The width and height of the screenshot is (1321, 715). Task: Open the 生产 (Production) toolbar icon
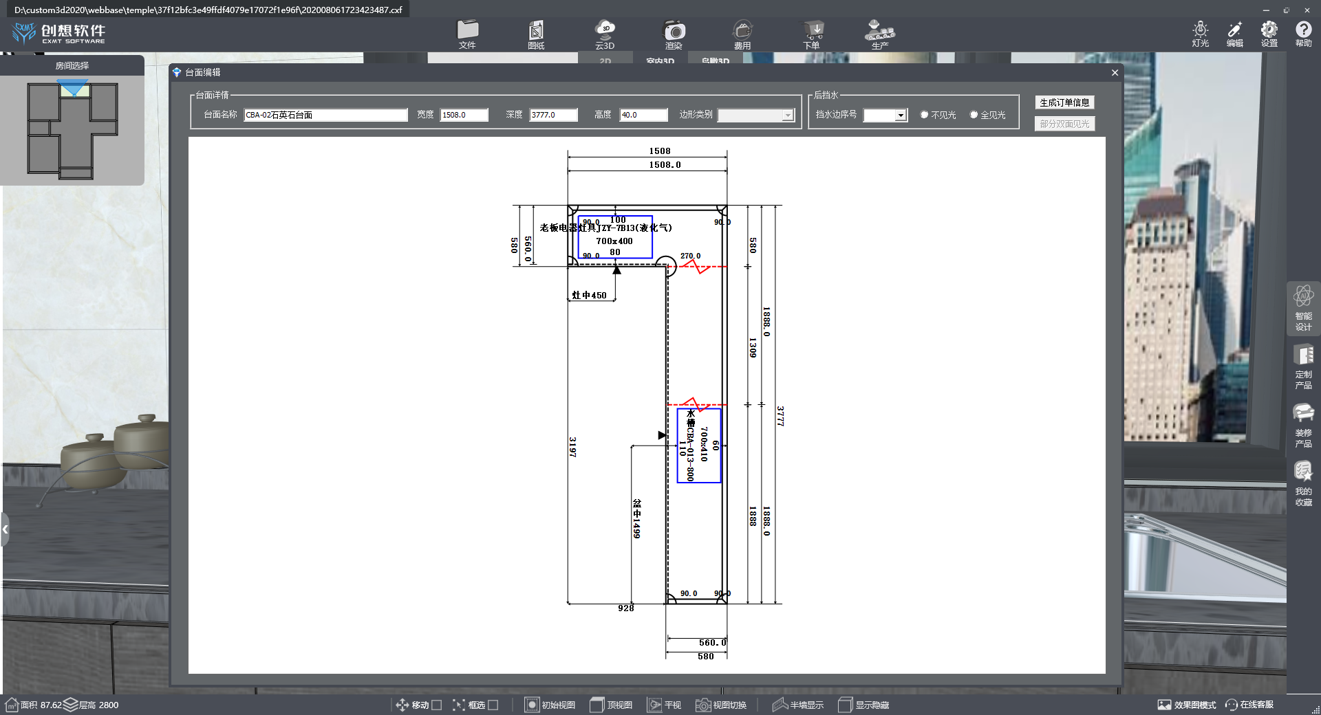(x=880, y=34)
